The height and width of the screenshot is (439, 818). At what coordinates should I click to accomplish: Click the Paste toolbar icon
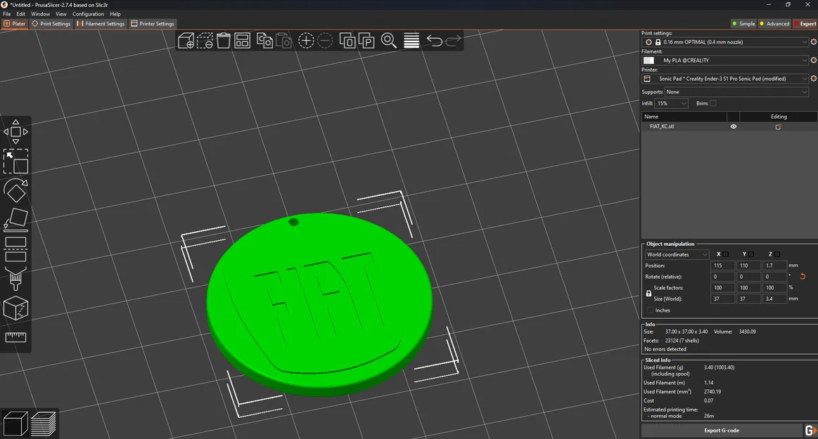(283, 41)
